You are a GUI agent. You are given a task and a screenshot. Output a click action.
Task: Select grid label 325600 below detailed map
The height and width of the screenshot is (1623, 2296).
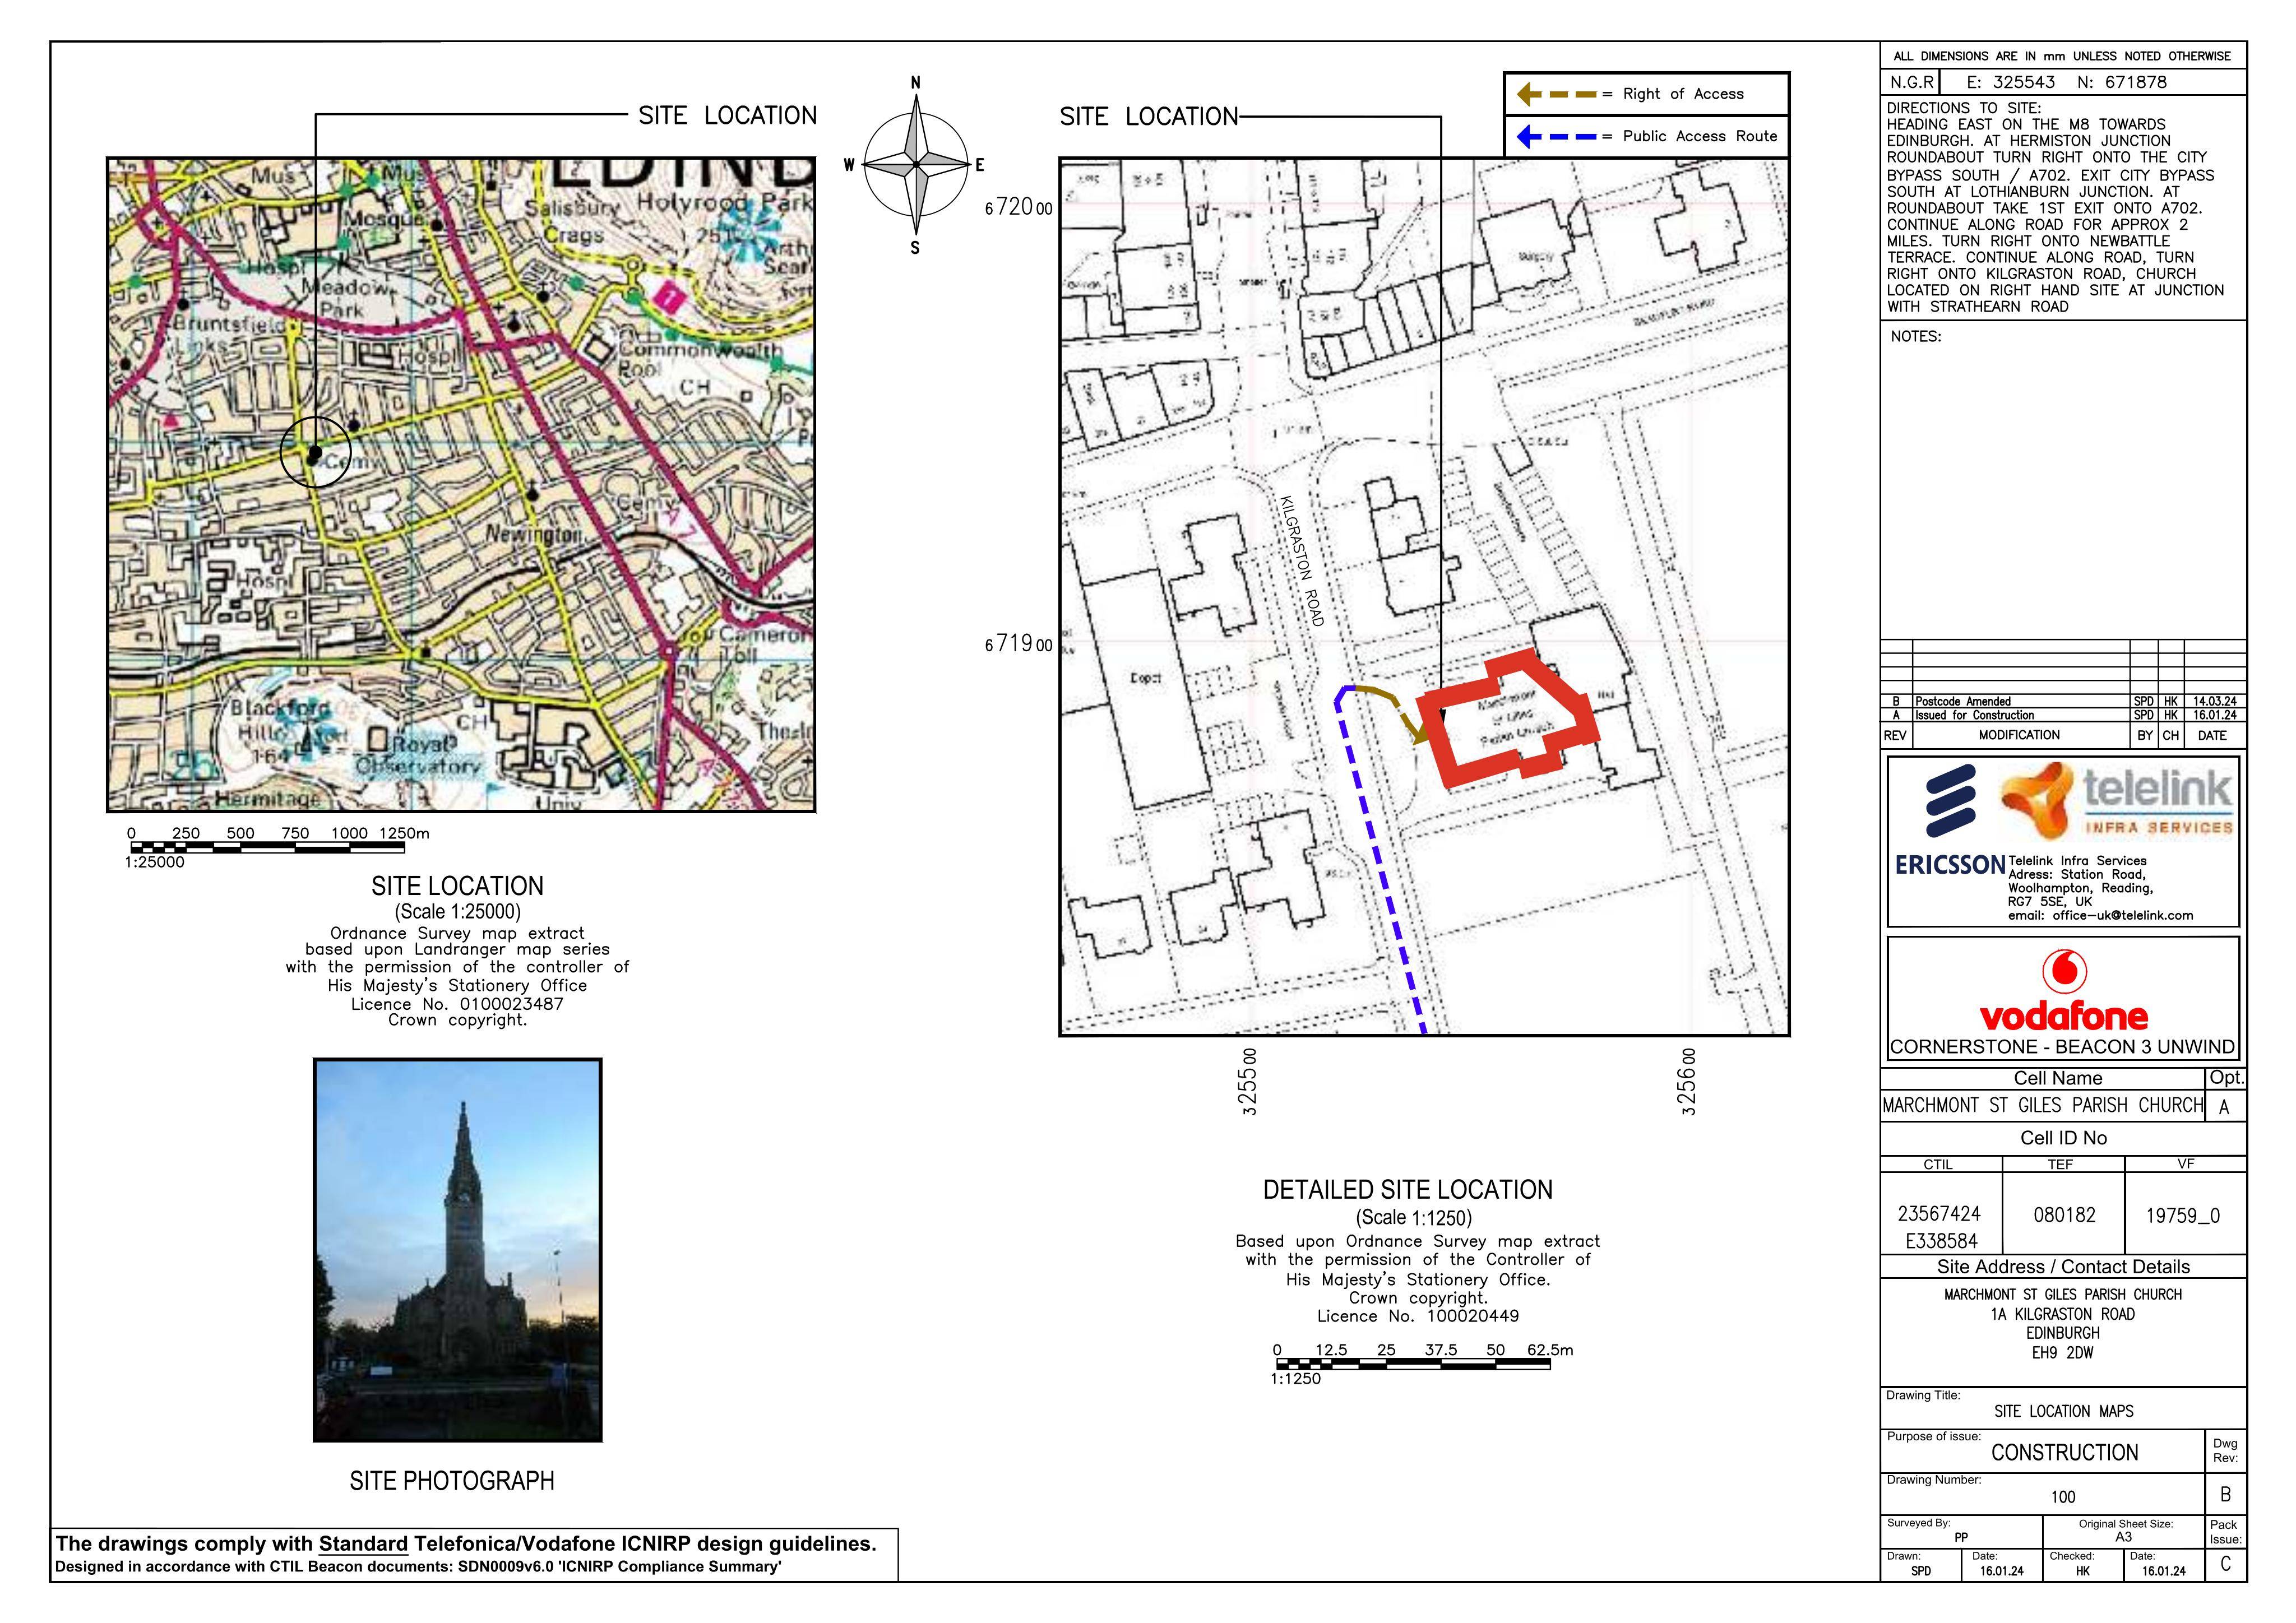[x=1687, y=1081]
